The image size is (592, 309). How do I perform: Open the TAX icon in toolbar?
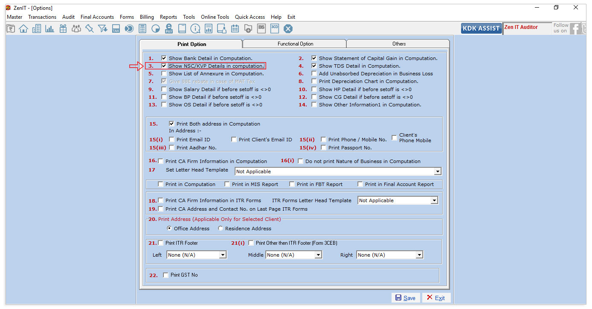116,29
